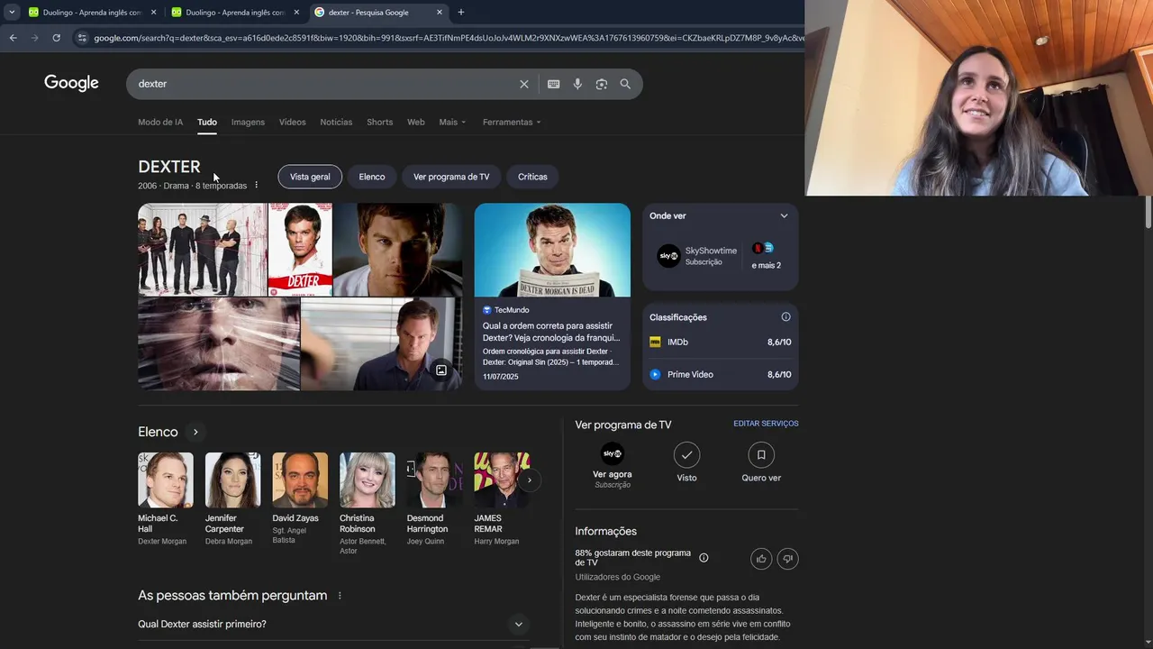Dislike the show with thumbs down
The image size is (1153, 649).
pyautogui.click(x=787, y=559)
